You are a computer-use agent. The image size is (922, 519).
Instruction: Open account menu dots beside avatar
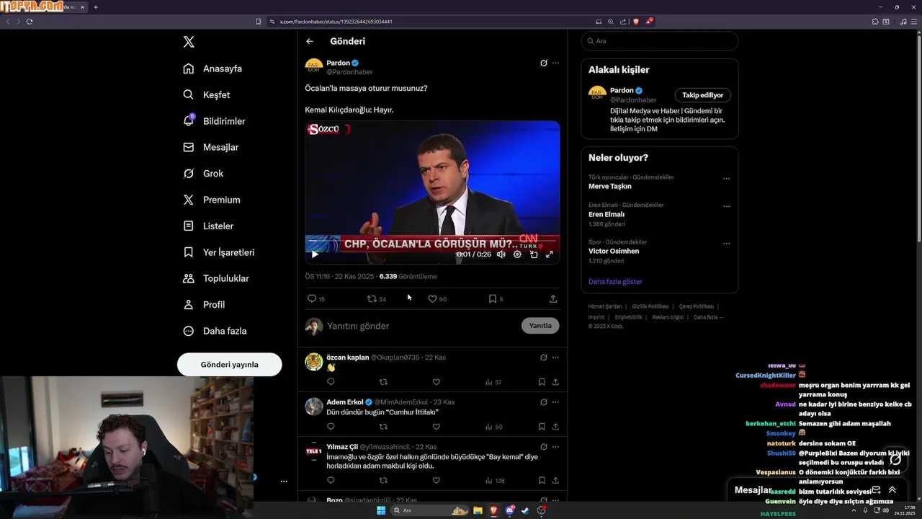pyautogui.click(x=284, y=481)
